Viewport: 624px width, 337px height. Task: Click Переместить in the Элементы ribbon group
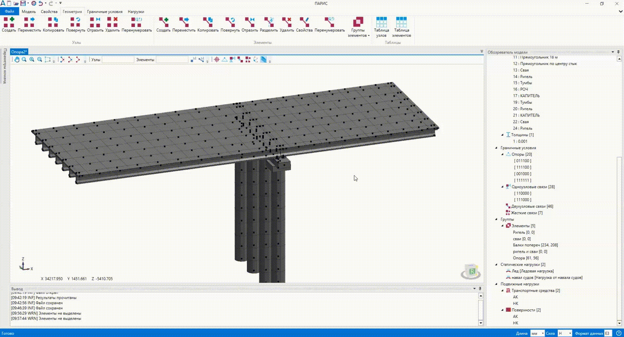184,25
